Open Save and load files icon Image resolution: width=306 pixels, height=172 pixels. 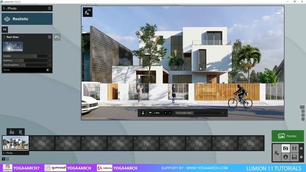(x=295, y=157)
